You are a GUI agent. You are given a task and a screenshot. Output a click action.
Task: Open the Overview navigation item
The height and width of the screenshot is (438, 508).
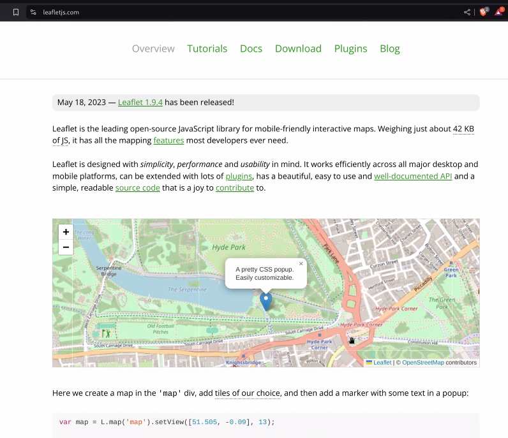pos(153,48)
